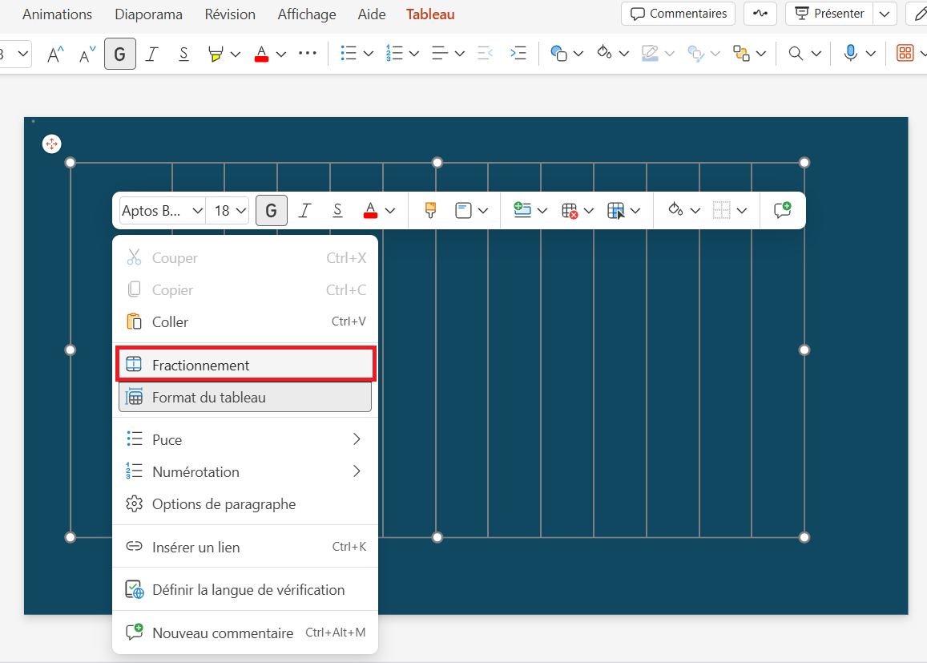Toggle underline in the floating toolbar
927x663 pixels.
(337, 210)
